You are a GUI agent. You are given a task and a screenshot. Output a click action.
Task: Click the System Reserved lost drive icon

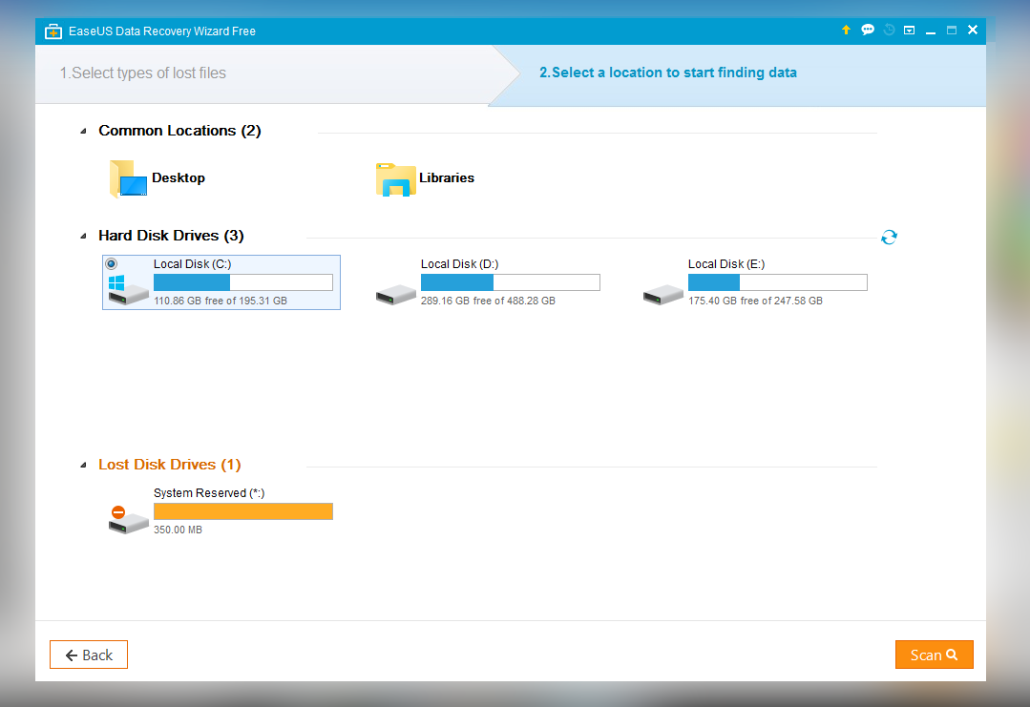point(128,520)
